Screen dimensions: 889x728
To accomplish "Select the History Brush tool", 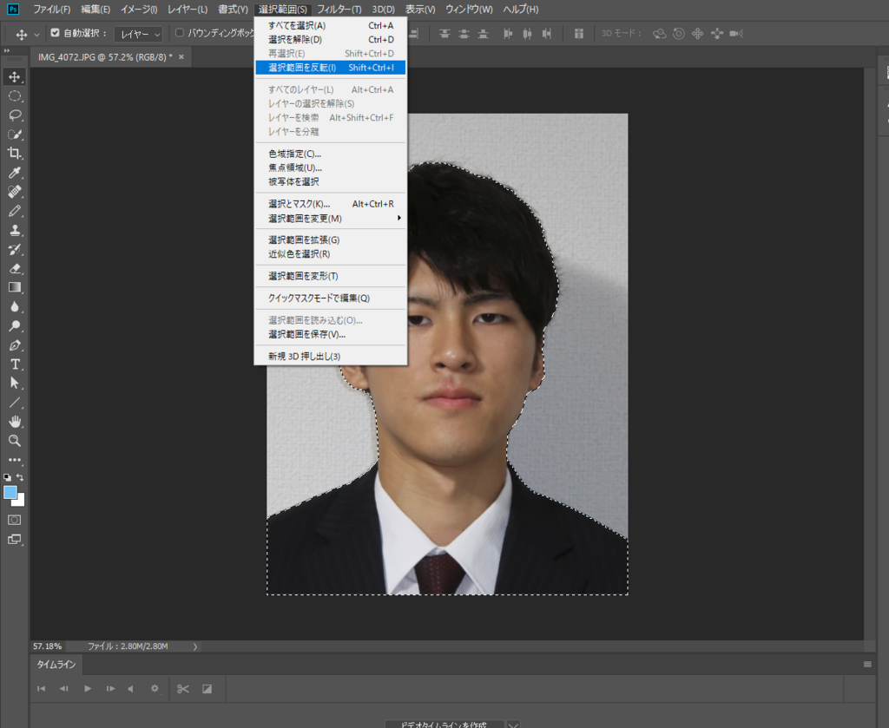I will point(15,249).
